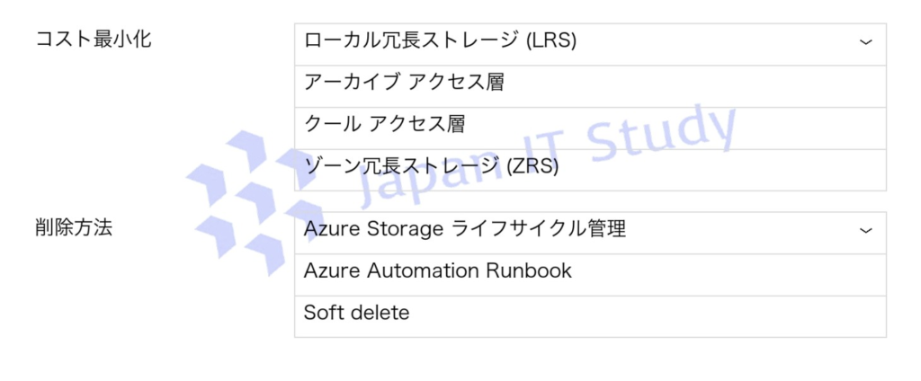The width and height of the screenshot is (921, 381).
Task: Click the (LRS) abbreviation in the selected value
Action: 550,41
